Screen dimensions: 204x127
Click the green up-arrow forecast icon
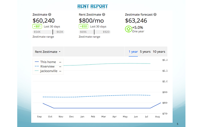click(x=128, y=29)
